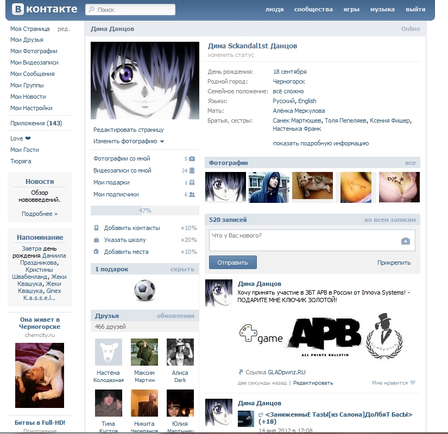Screen dimensions: 448x434
Task: Click the Добавить места house icon
Action: tap(96, 252)
